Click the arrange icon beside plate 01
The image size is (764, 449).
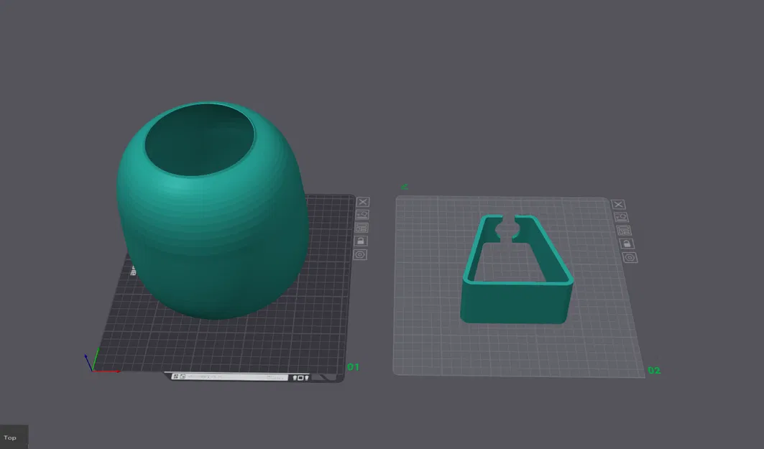(362, 228)
